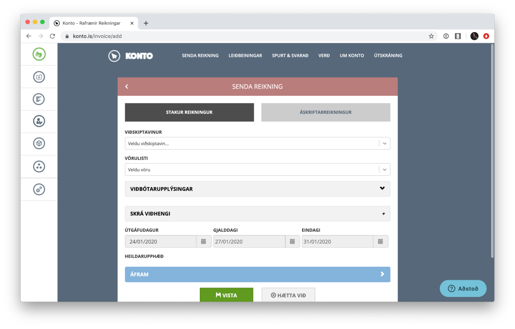Go to Spurt & Svarað page

pyautogui.click(x=290, y=56)
